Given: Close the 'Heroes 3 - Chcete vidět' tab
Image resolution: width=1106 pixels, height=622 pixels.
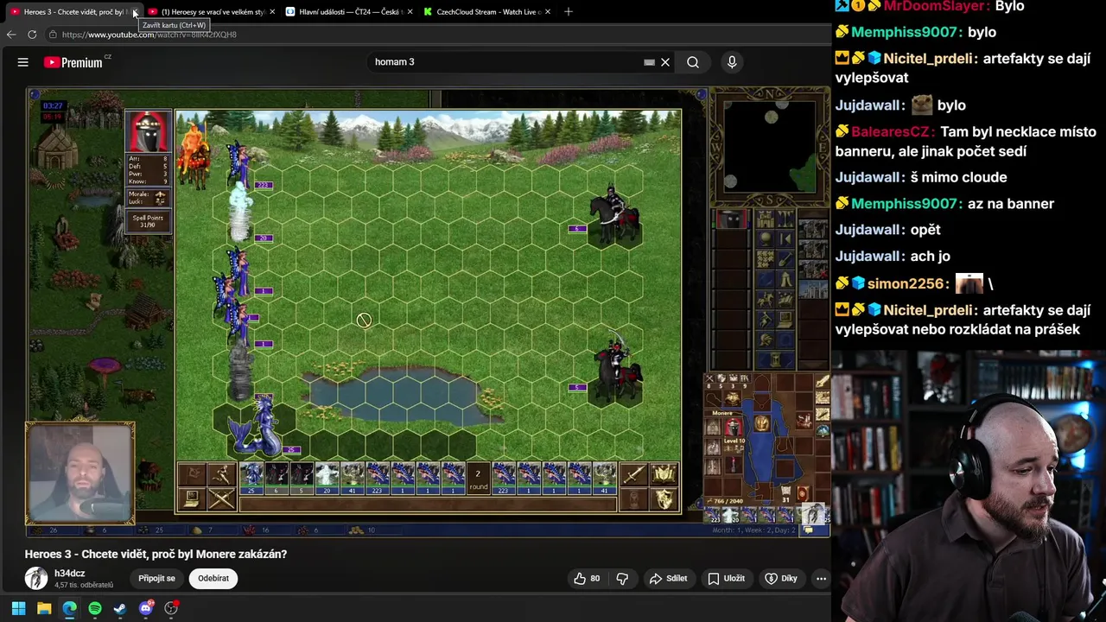Looking at the screenshot, I should click(x=135, y=12).
